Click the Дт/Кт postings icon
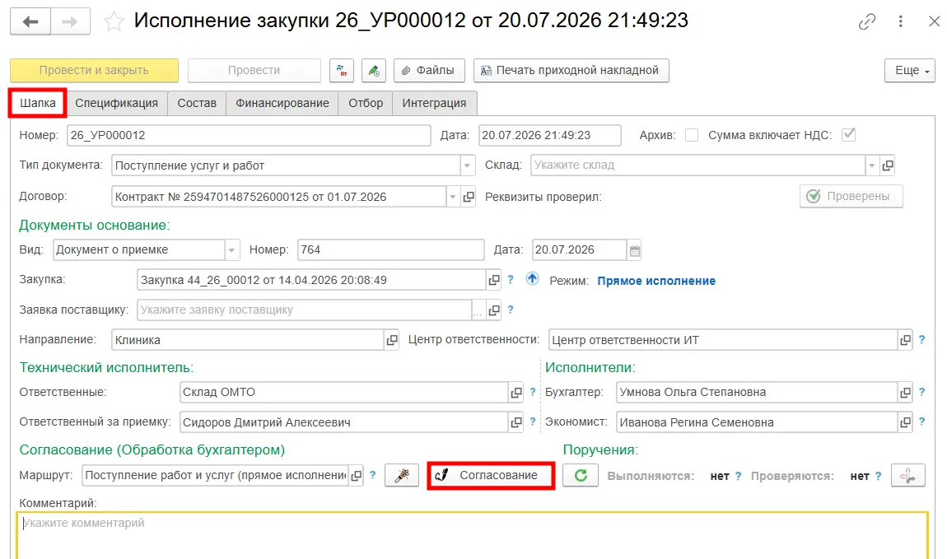 pyautogui.click(x=341, y=71)
